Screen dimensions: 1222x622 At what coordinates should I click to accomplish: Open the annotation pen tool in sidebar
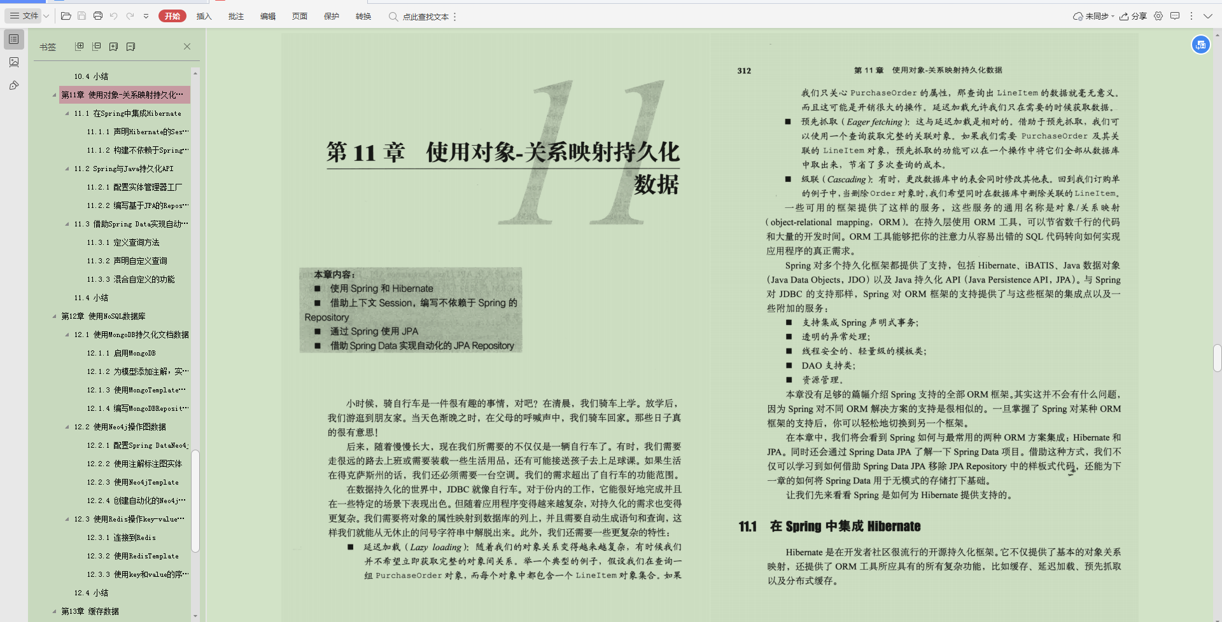pyautogui.click(x=13, y=85)
